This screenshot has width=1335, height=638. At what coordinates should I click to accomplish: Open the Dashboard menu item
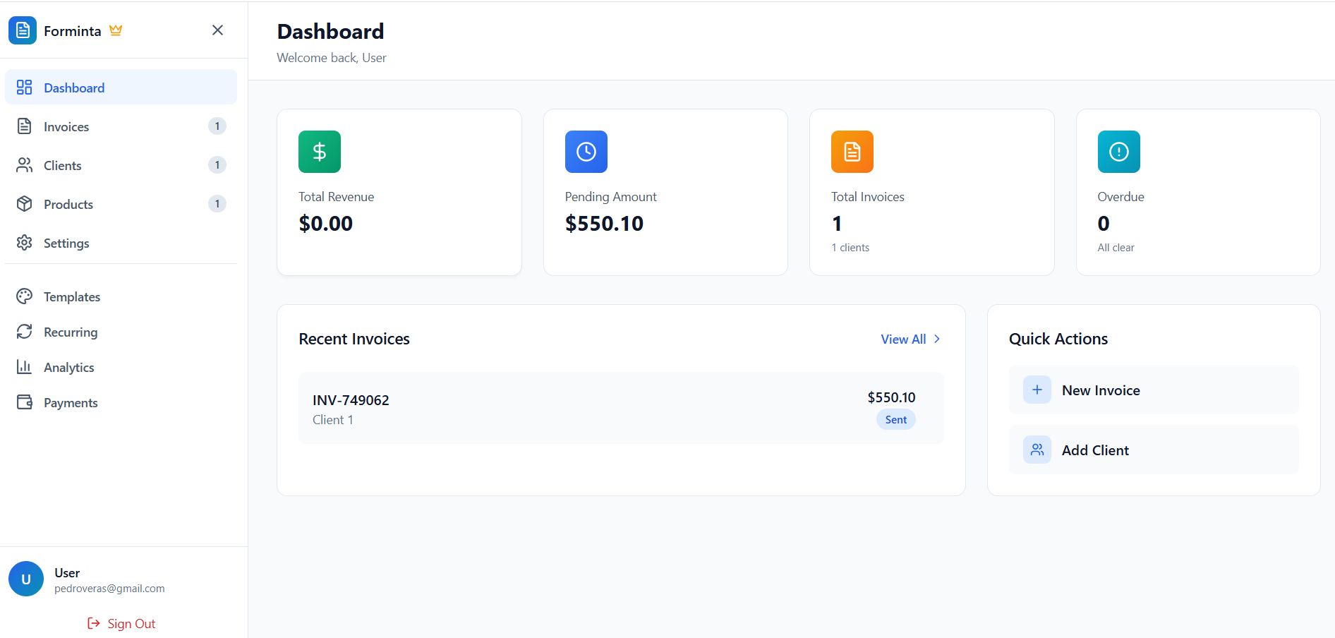[121, 88]
